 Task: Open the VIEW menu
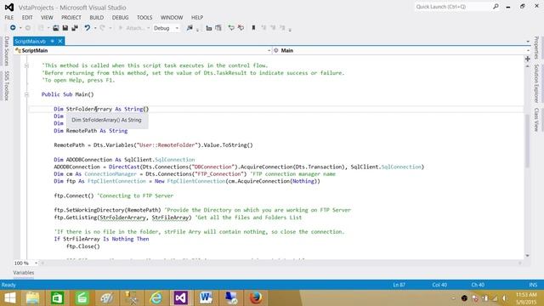(47, 17)
